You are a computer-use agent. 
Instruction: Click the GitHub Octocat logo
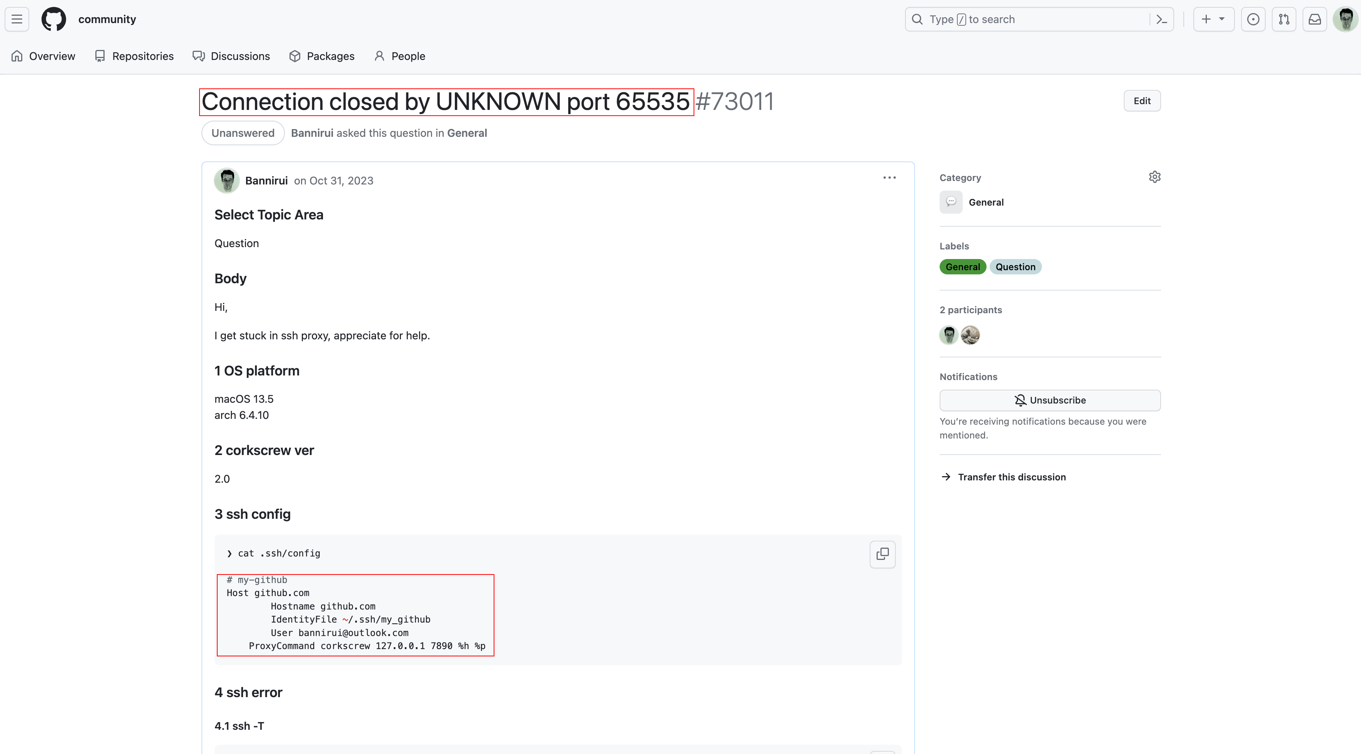53,20
